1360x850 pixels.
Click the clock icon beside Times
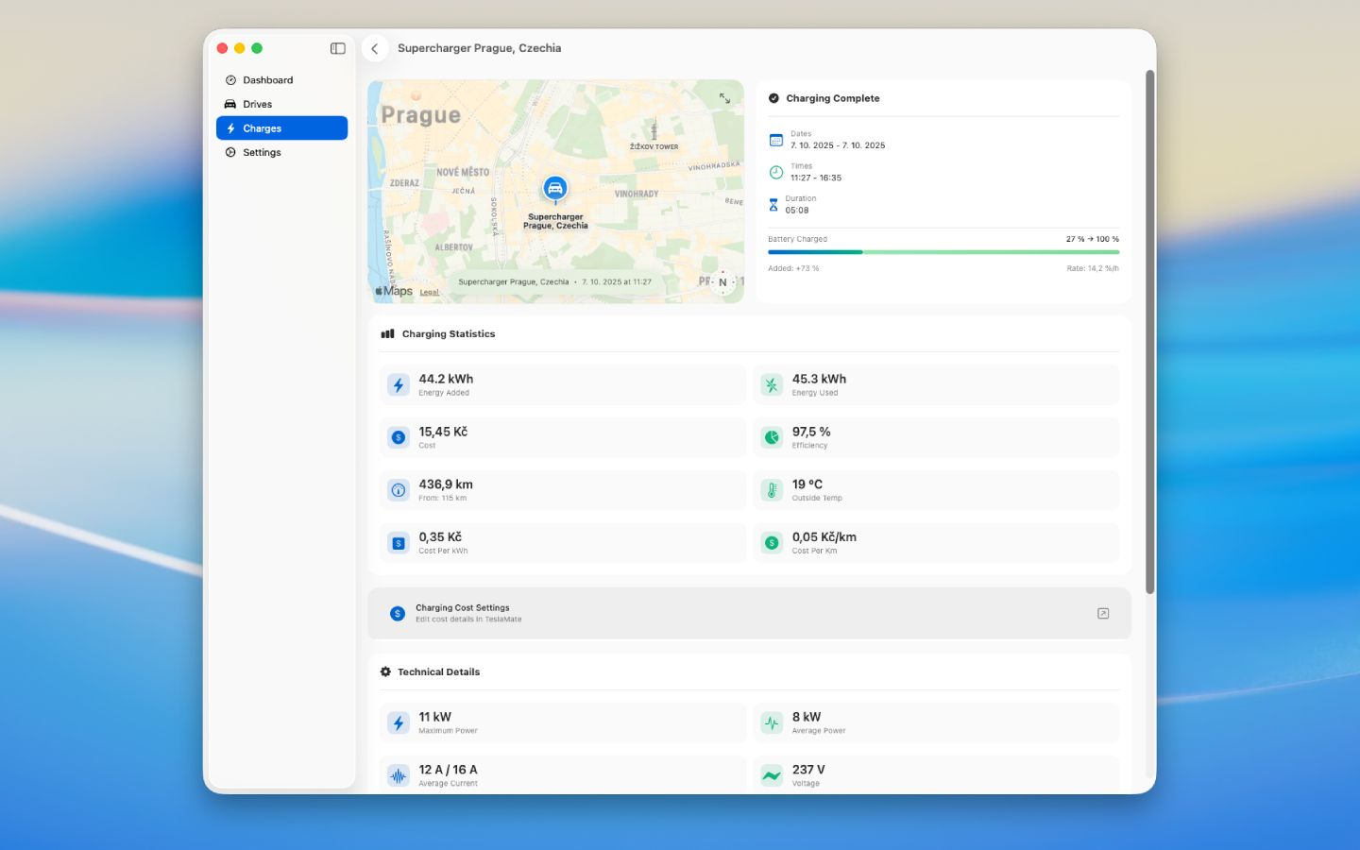pyautogui.click(x=775, y=172)
